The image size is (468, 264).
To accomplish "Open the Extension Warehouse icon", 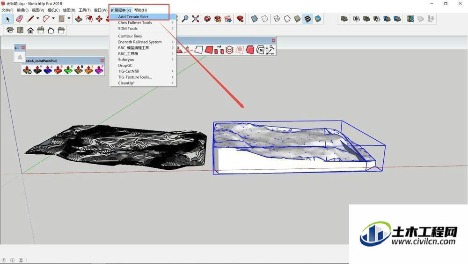I will [x=218, y=19].
